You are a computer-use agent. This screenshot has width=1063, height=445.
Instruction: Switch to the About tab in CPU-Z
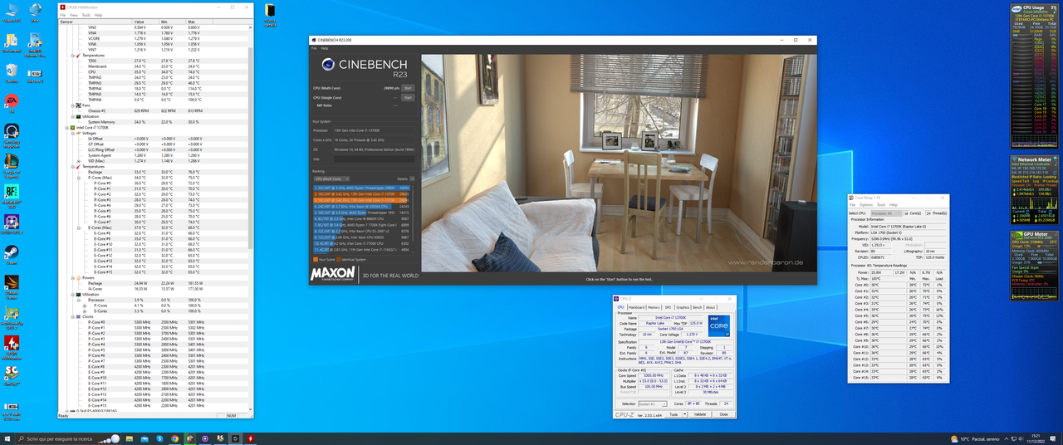[711, 307]
